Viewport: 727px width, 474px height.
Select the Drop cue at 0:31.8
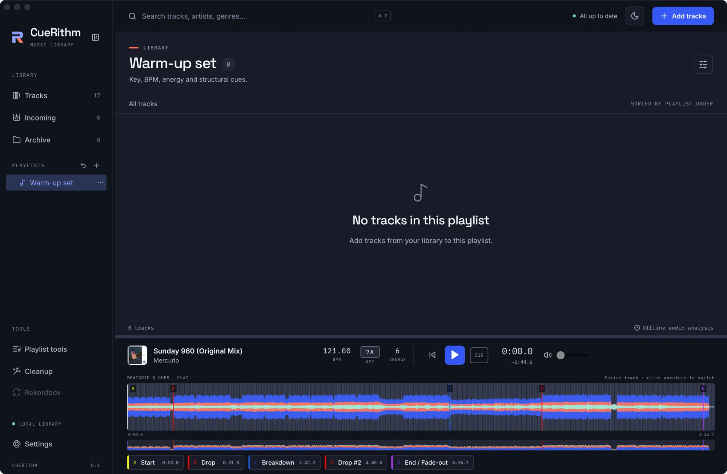coord(216,462)
